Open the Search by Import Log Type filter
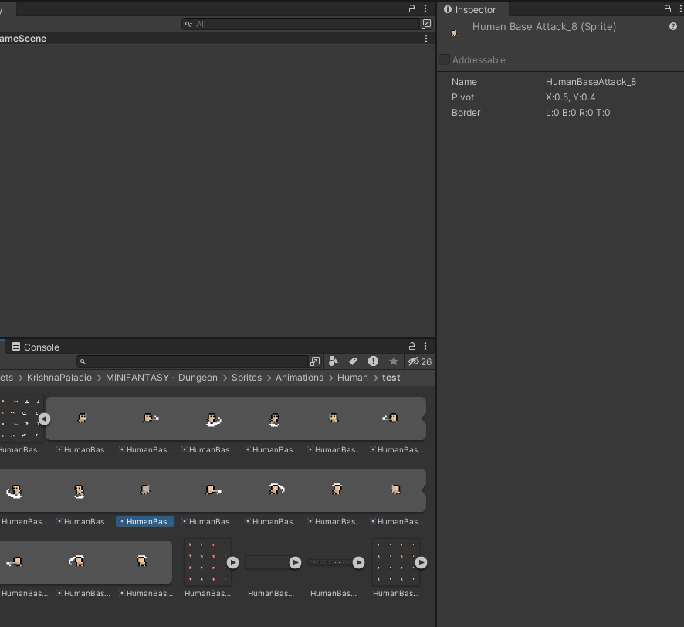This screenshot has width=684, height=627. [373, 361]
